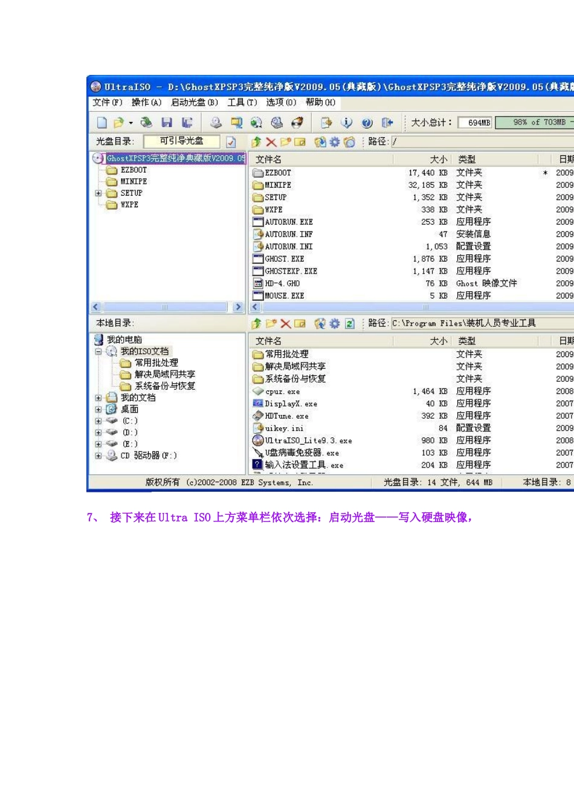Collapse the 我的ISO文档 tree node
Image resolution: width=574 pixels, height=812 pixels.
[98, 352]
